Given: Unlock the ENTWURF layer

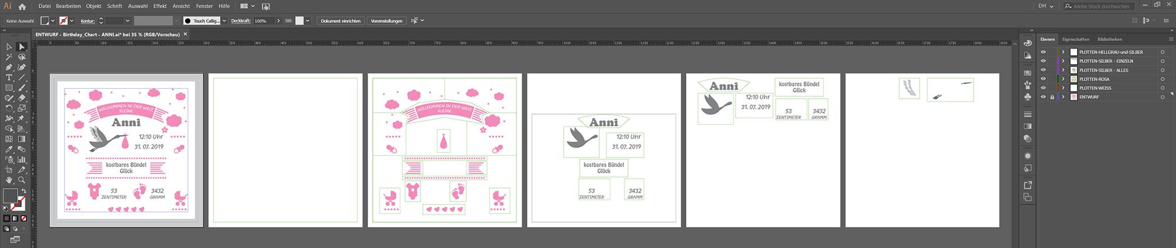Looking at the screenshot, I should click(1052, 97).
